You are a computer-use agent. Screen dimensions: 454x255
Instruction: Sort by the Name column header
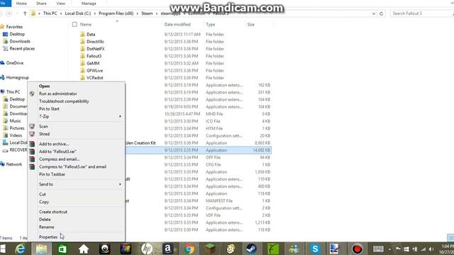click(x=86, y=25)
